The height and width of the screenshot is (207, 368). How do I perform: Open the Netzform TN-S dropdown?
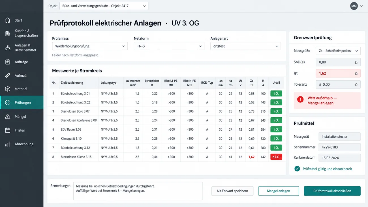pyautogui.click(x=169, y=46)
